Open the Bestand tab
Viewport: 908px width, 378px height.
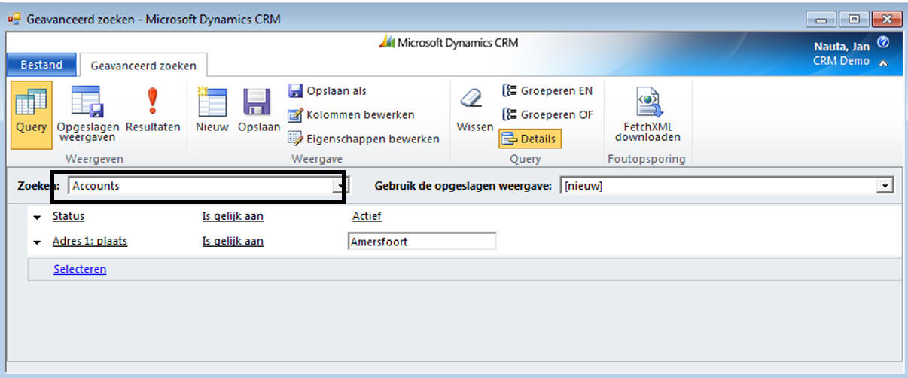point(41,65)
